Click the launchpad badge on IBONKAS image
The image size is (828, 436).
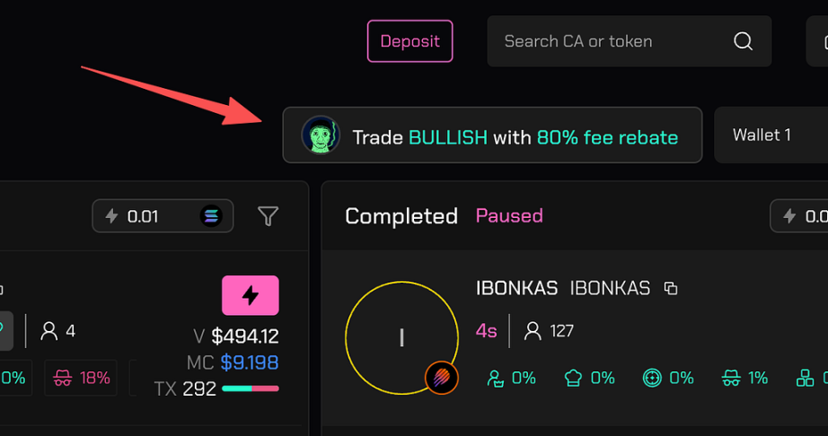(x=441, y=379)
